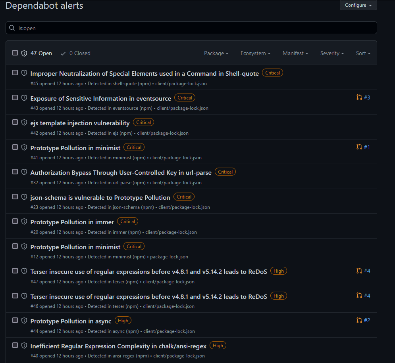This screenshot has height=363, width=395.
Task: Check the immer alert checkbox
Action: [x=15, y=221]
